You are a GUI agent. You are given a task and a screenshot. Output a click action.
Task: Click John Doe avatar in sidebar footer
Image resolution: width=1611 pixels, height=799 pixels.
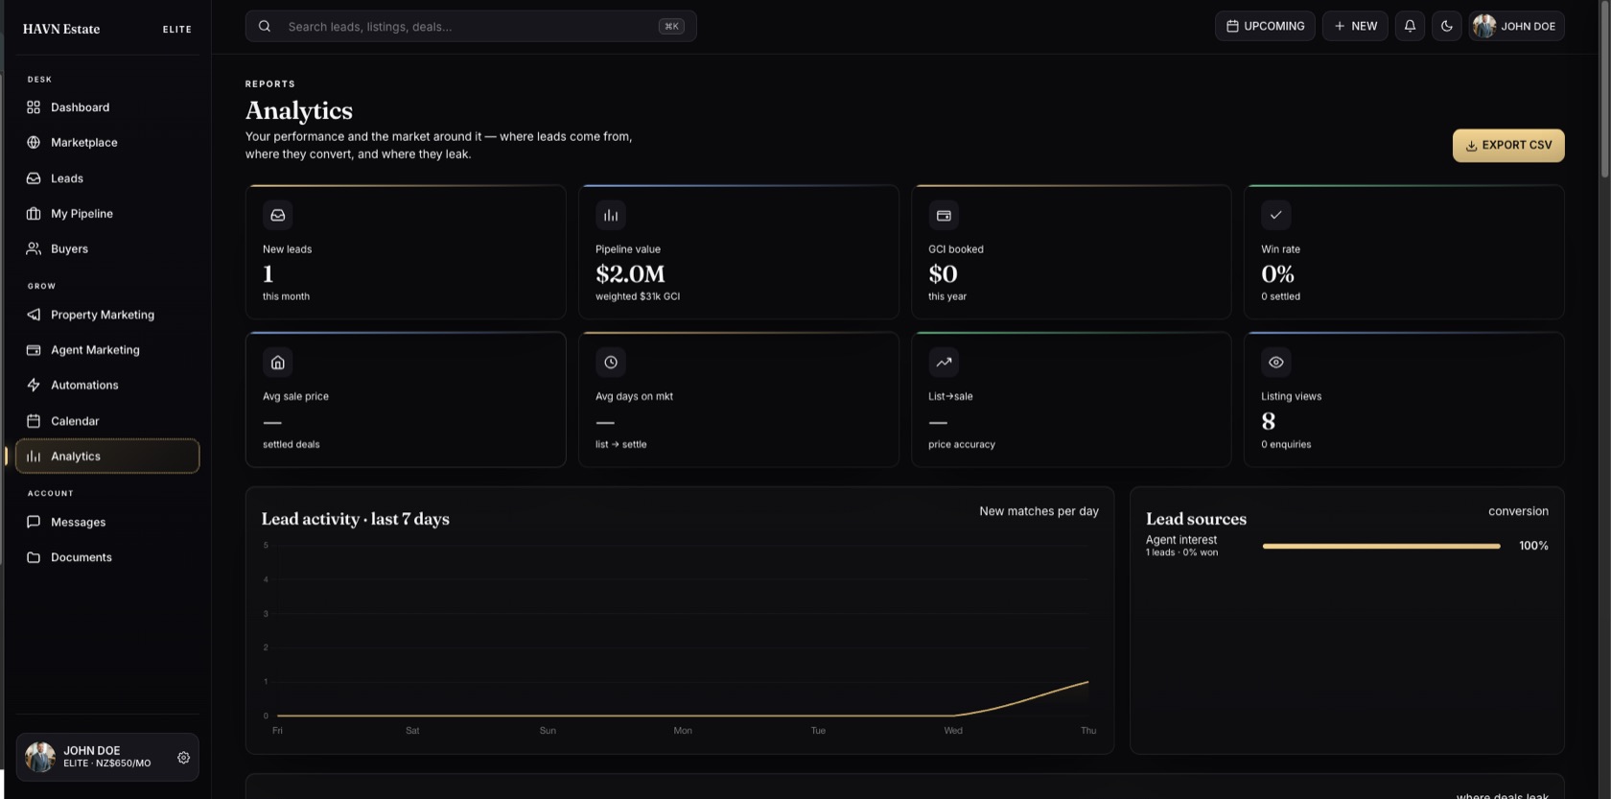point(40,757)
